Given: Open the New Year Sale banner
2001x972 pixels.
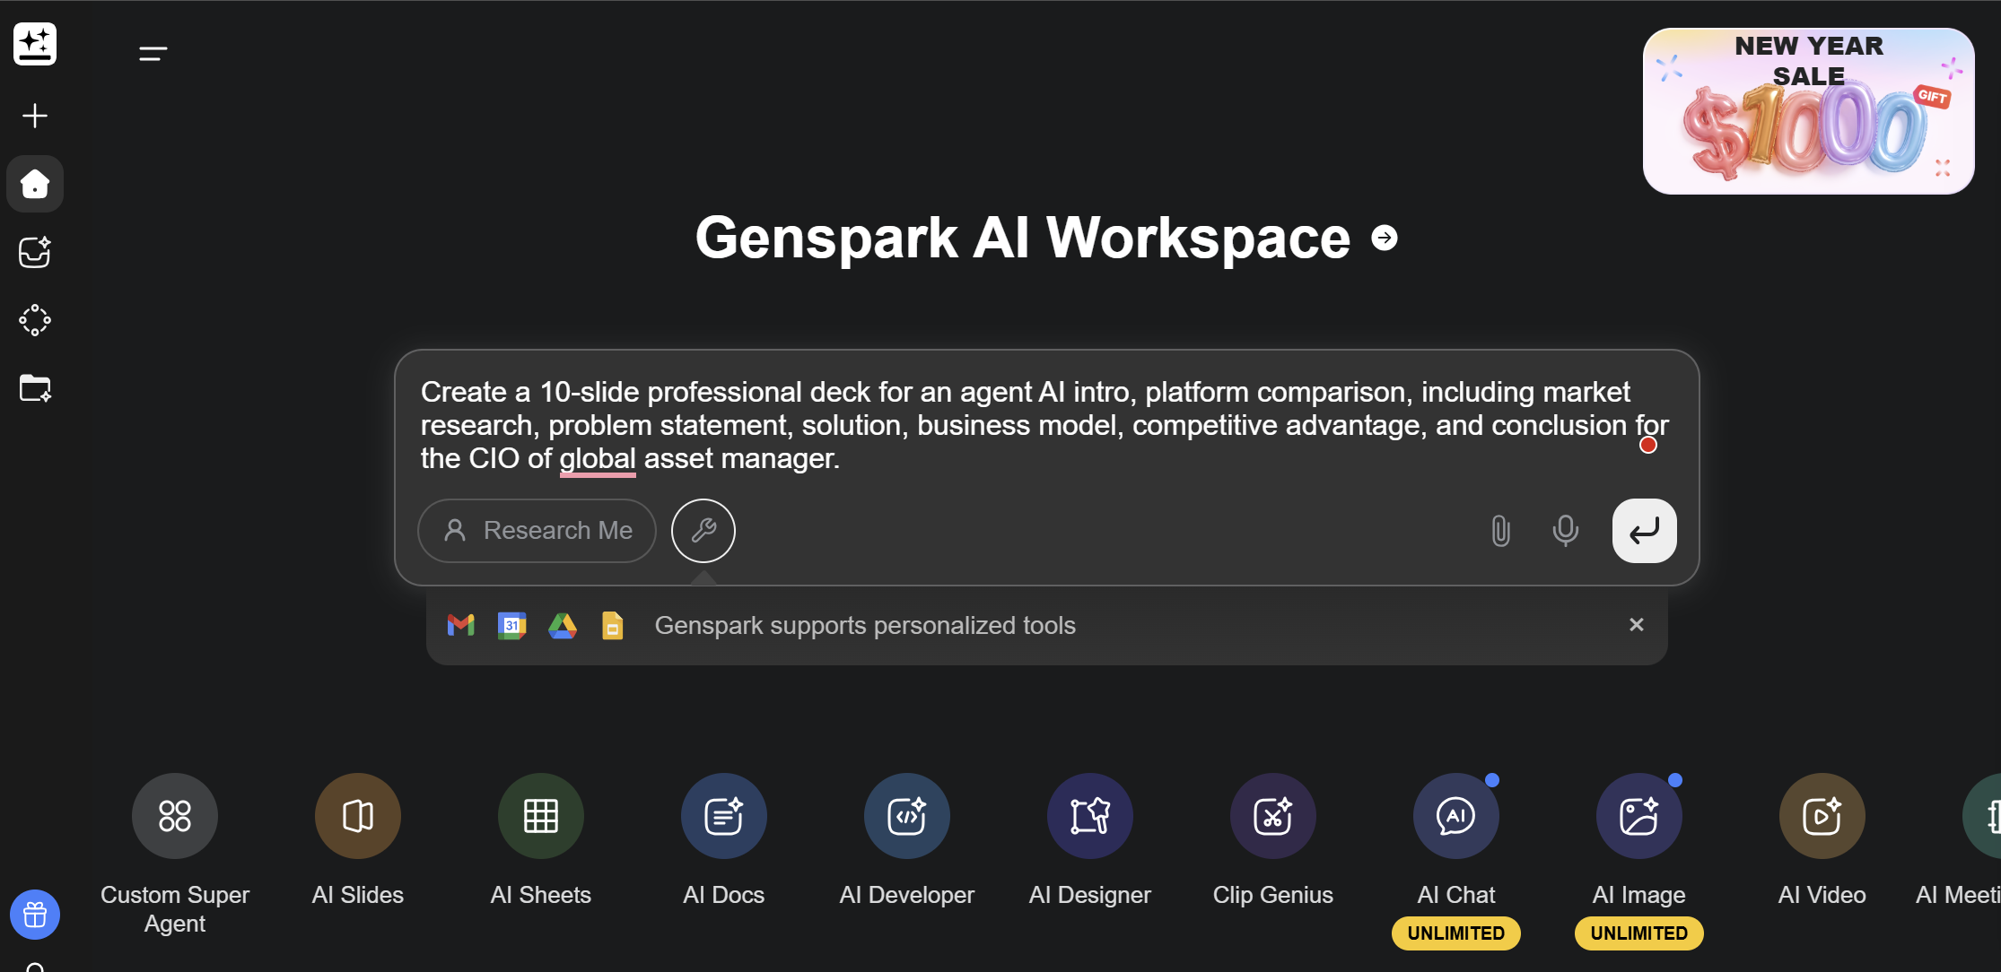Looking at the screenshot, I should [1808, 111].
